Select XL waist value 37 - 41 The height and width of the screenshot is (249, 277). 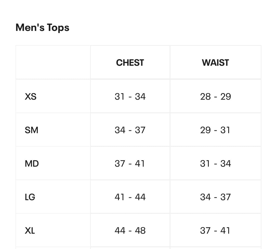click(215, 231)
